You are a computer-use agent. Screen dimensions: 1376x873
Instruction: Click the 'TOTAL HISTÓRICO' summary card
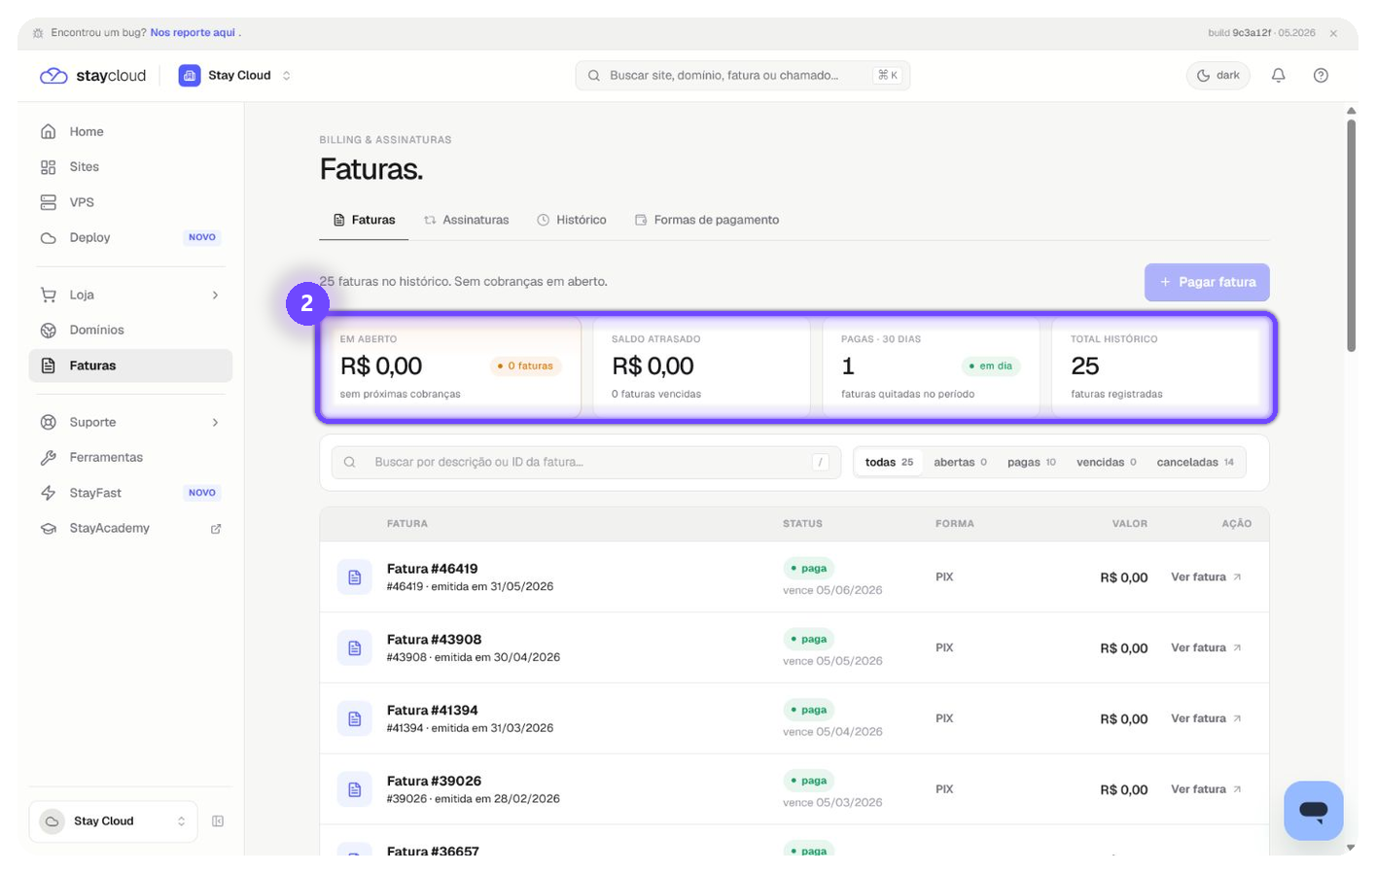click(x=1161, y=367)
